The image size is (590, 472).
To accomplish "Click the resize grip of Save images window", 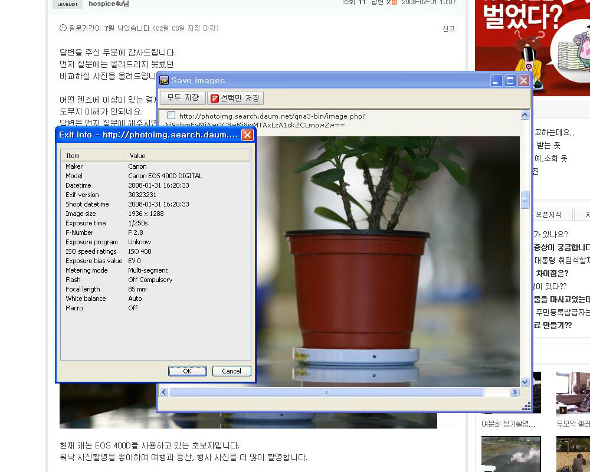I will tap(526, 407).
